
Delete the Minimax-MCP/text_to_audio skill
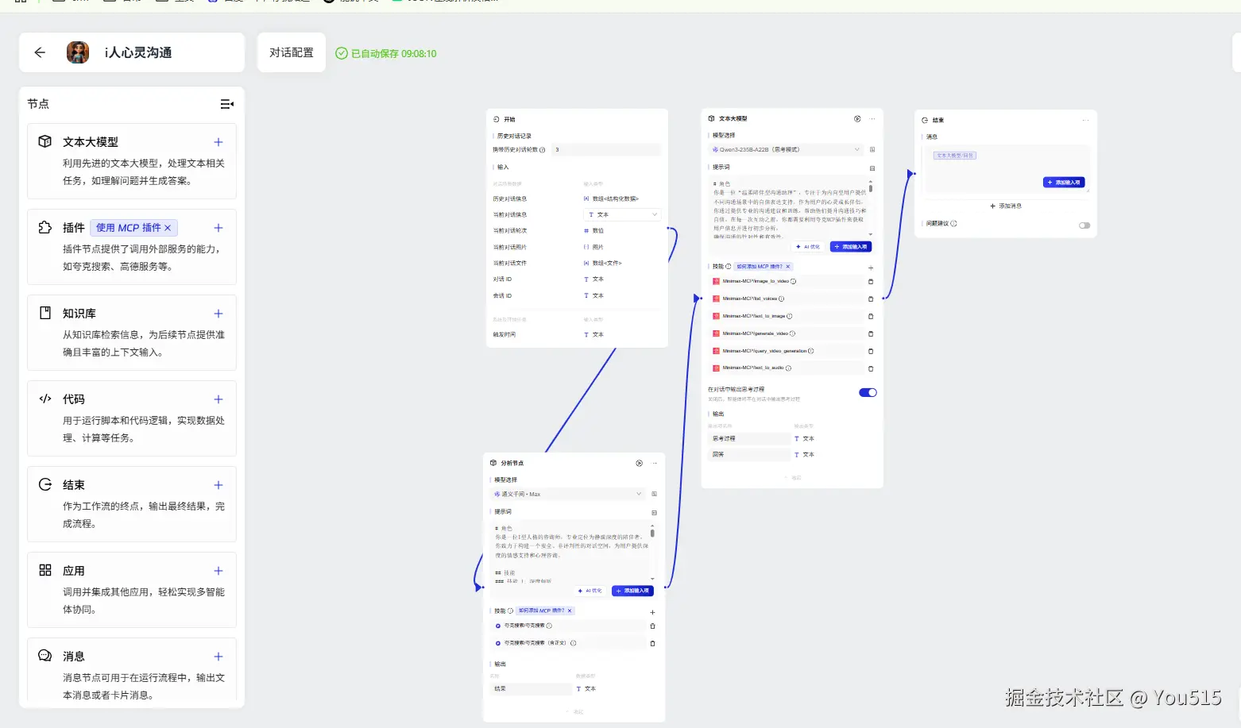pos(871,368)
